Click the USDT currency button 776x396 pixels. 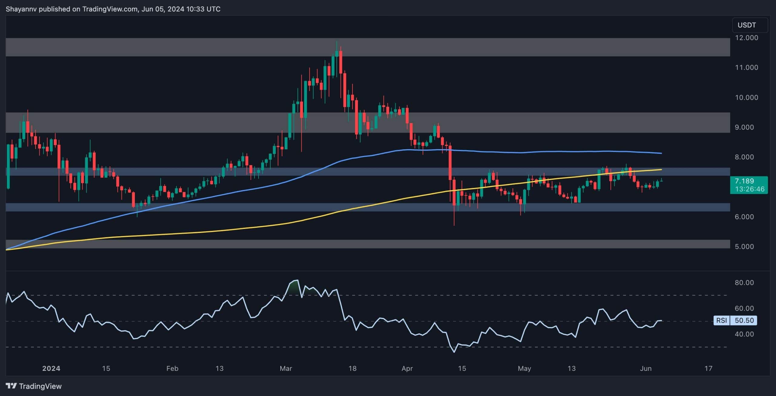[x=750, y=25]
